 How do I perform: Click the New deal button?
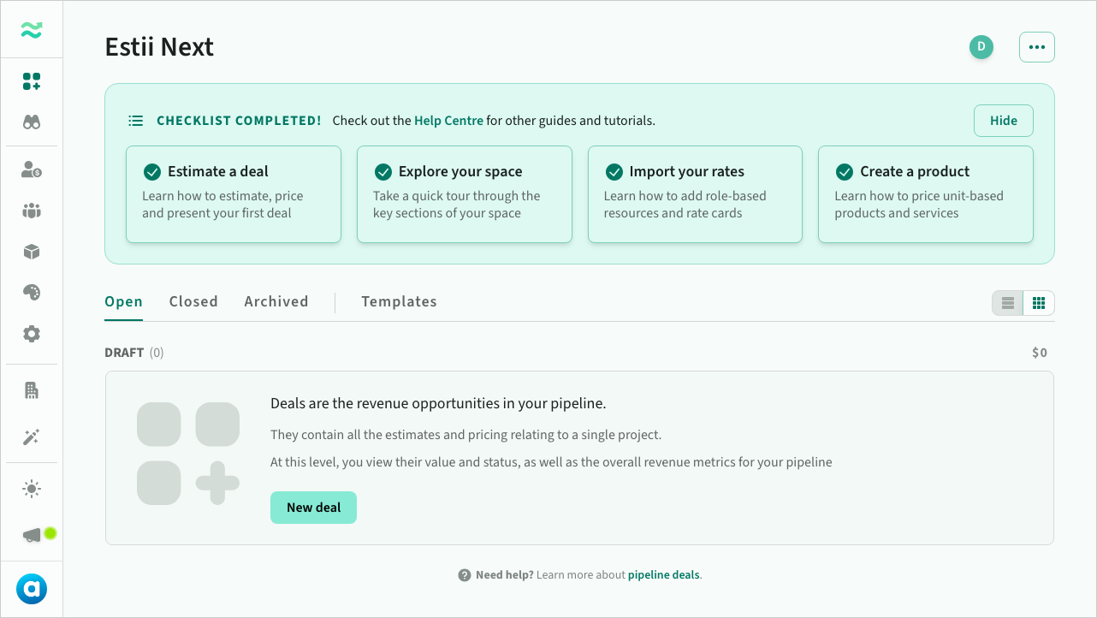[313, 508]
